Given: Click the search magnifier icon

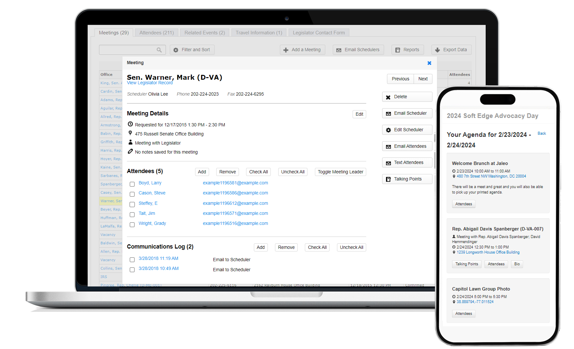Looking at the screenshot, I should tap(159, 50).
